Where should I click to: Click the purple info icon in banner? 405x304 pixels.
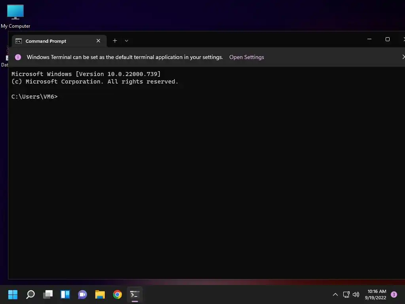tap(18, 57)
